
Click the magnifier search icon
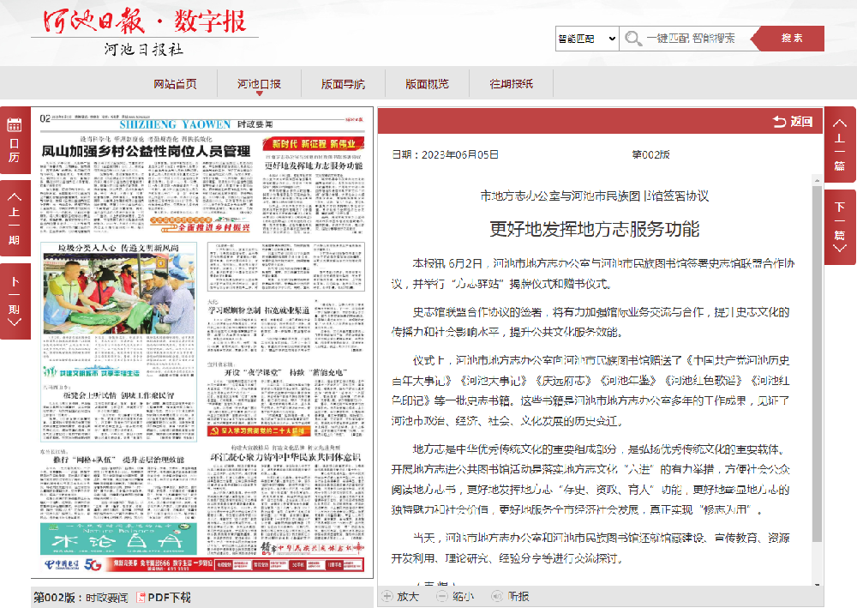pos(633,39)
